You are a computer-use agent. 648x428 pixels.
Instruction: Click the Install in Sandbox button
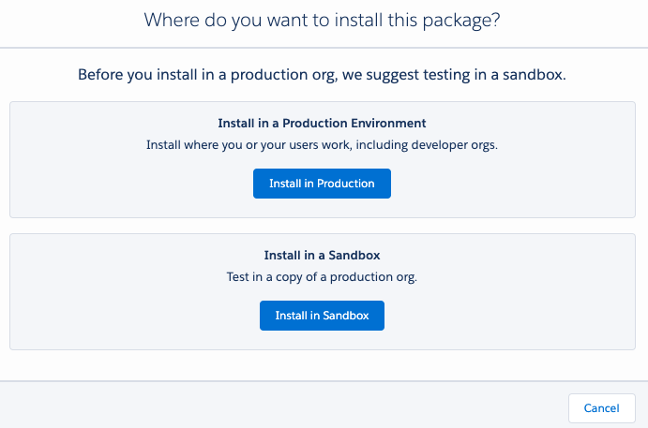(x=322, y=316)
